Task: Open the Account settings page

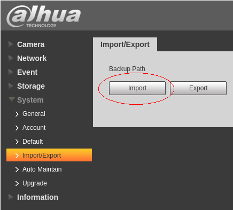Action: [x=34, y=128]
